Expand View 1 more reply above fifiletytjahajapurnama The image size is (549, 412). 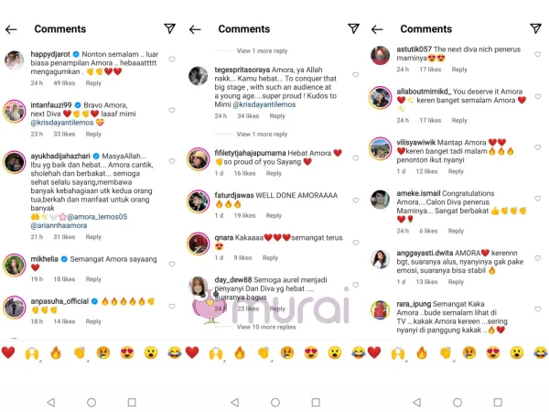tap(262, 135)
